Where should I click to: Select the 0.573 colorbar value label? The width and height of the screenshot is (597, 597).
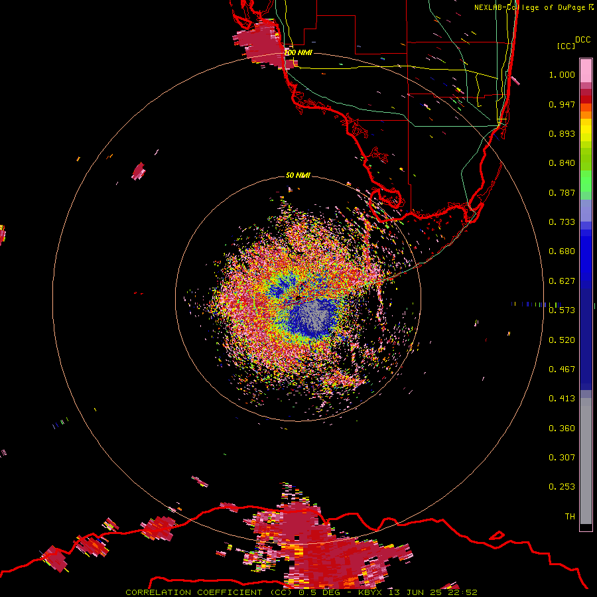pyautogui.click(x=562, y=310)
